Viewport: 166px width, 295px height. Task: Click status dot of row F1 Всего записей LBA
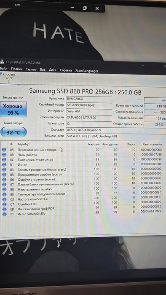click(4, 214)
